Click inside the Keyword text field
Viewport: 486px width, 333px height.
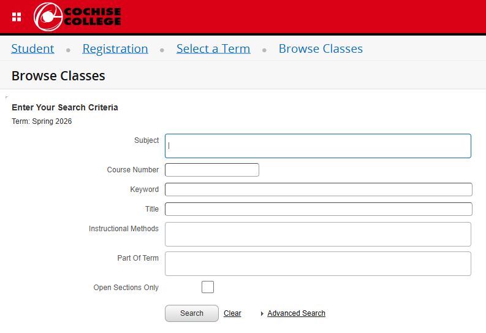pos(318,189)
